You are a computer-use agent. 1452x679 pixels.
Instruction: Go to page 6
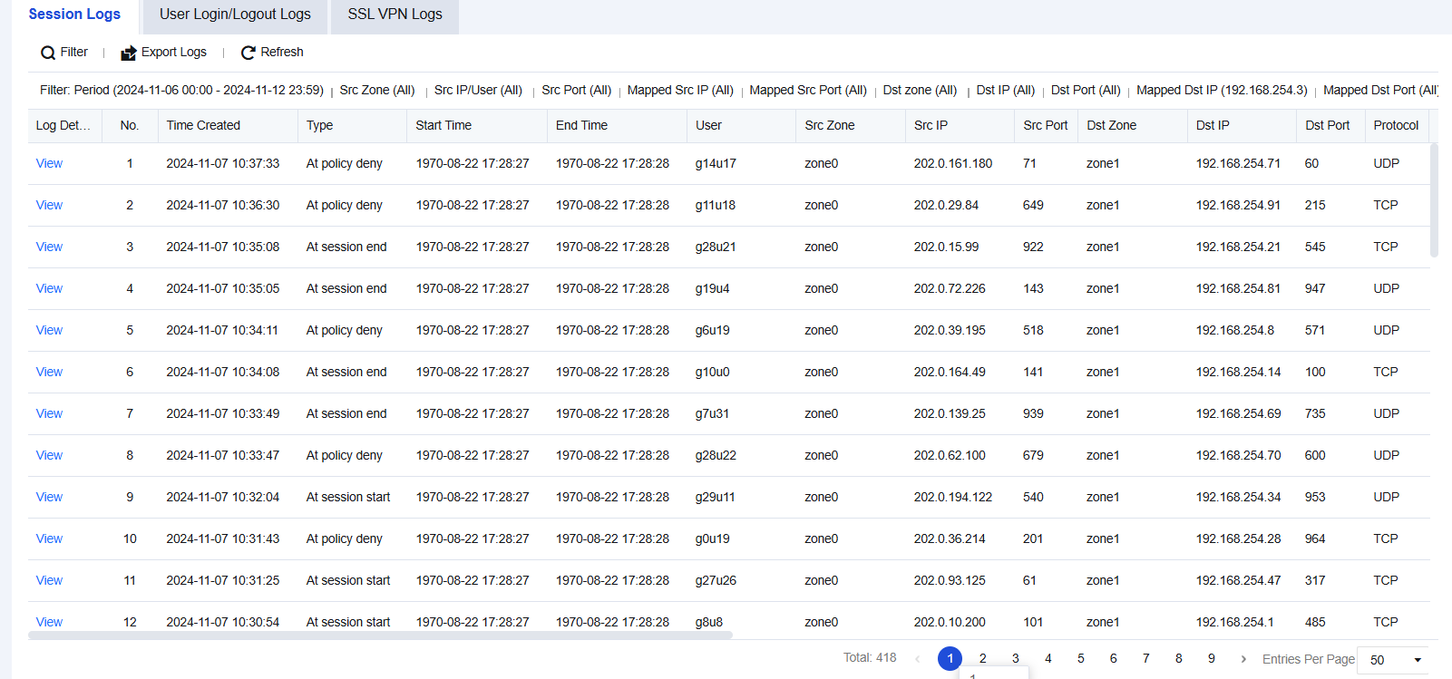pos(1113,659)
